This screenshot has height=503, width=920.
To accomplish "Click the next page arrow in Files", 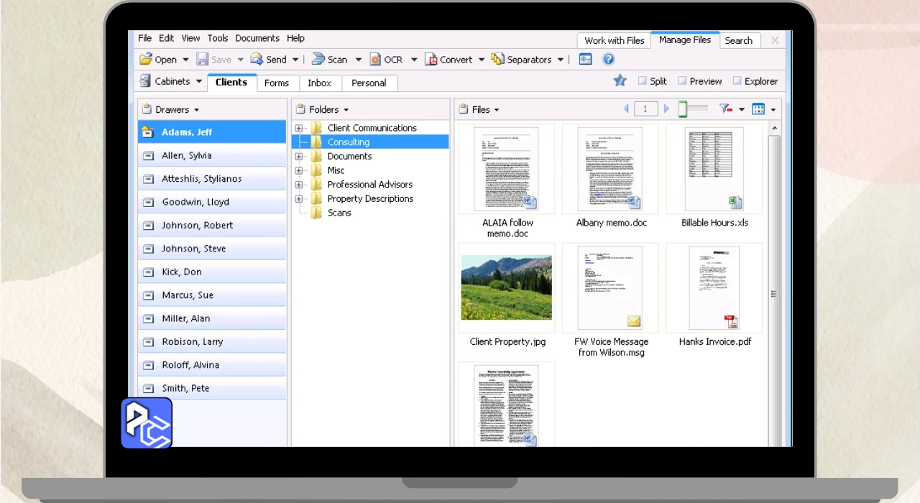I will coord(666,109).
